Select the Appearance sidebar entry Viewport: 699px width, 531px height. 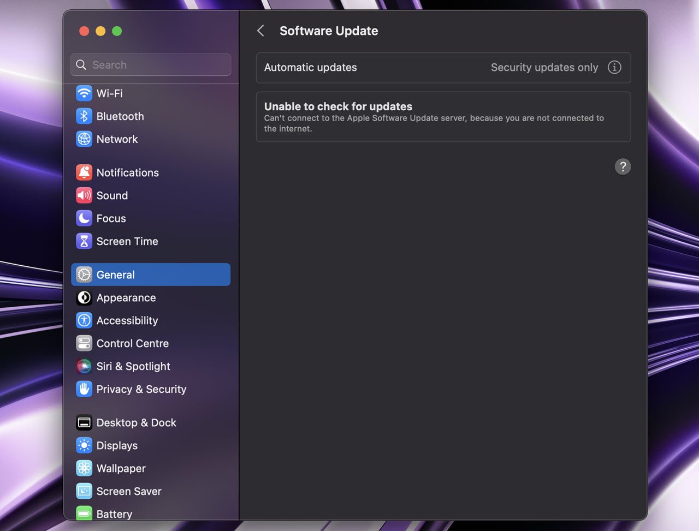126,297
